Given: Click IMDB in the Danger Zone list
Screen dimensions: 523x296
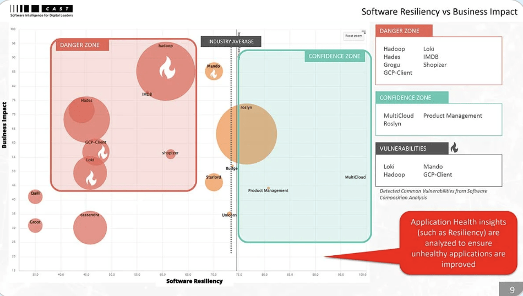Looking at the screenshot, I should coord(431,57).
